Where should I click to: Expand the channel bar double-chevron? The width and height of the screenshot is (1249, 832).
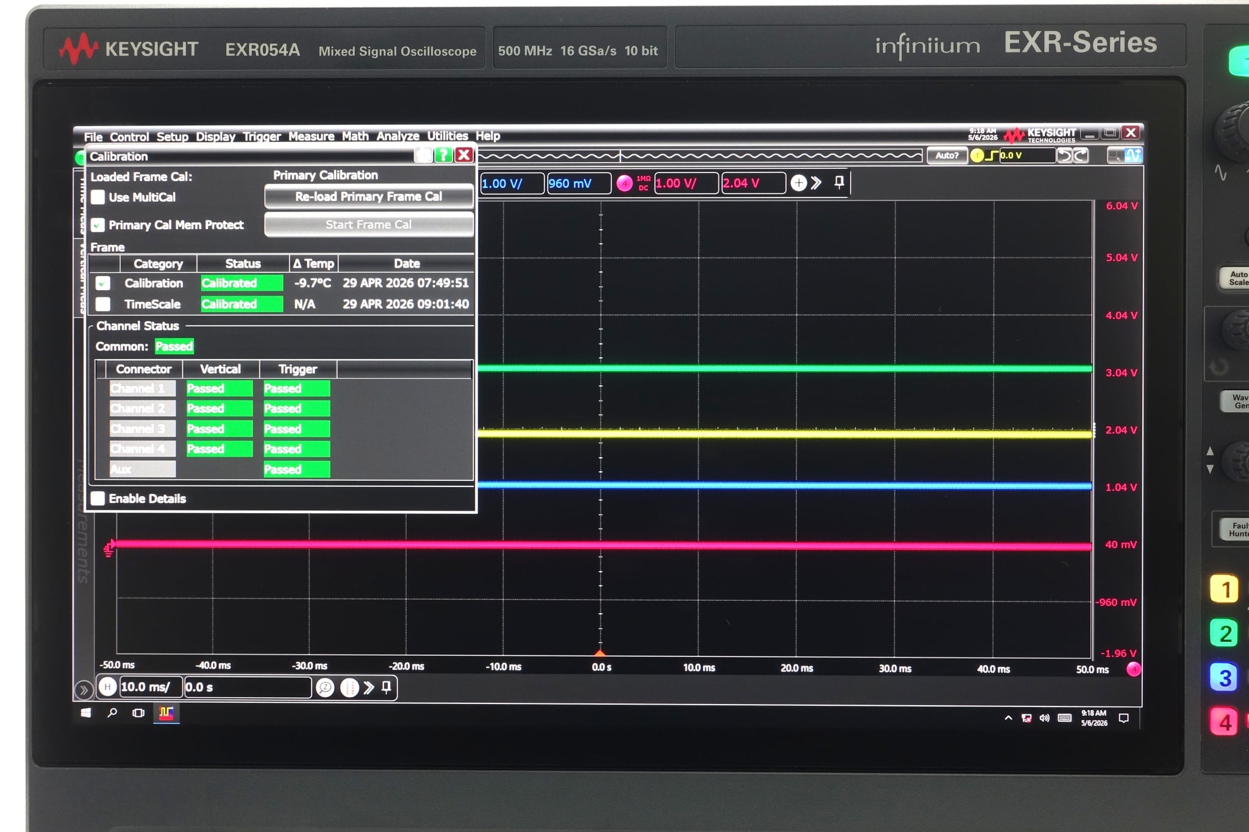click(x=816, y=183)
